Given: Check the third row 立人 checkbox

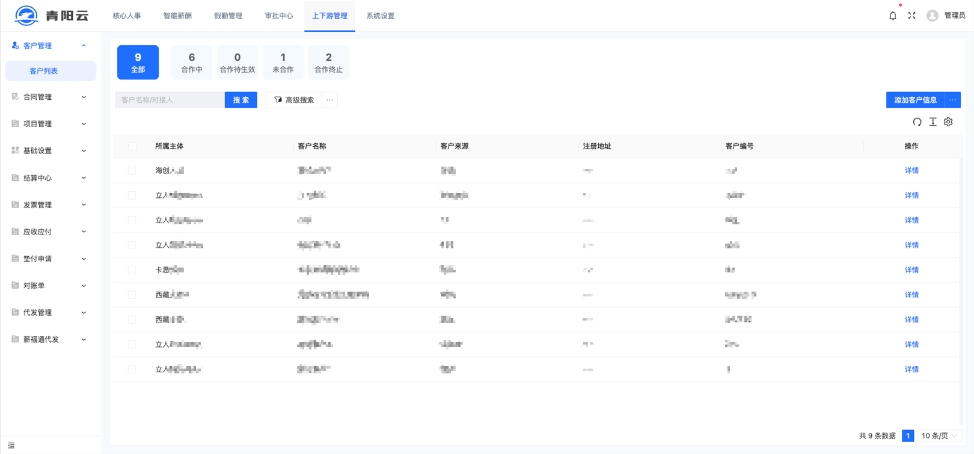Looking at the screenshot, I should click(132, 220).
